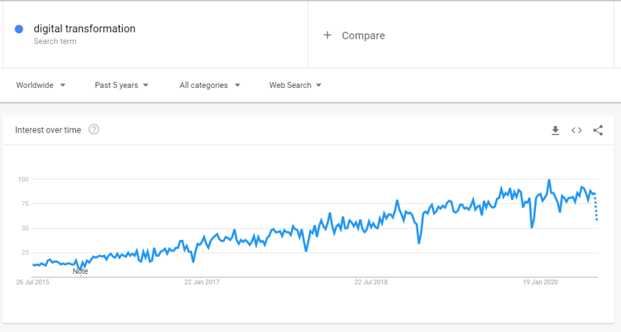
Task: Open the Web Search type dropdown
Action: 295,85
